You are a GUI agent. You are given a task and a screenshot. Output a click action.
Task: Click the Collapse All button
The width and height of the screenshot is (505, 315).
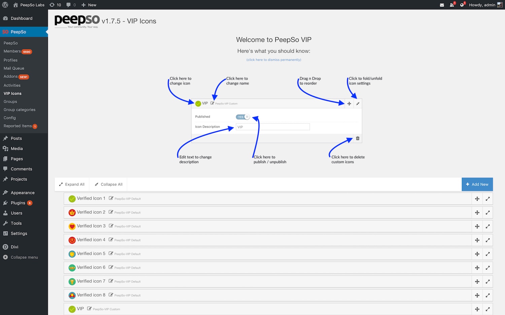[x=108, y=184]
